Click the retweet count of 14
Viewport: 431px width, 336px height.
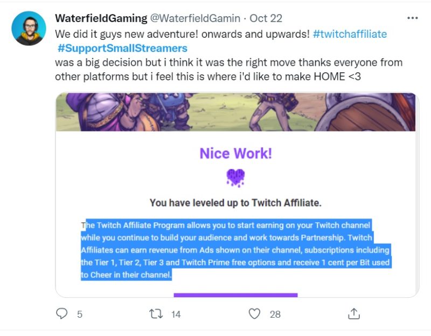(x=176, y=314)
